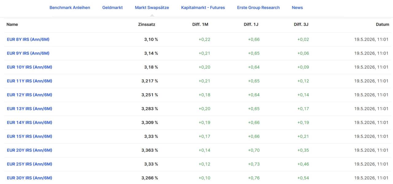Open EUR 30Y IRS (Ann/6M) link
The width and height of the screenshot is (393, 184).
tap(29, 178)
